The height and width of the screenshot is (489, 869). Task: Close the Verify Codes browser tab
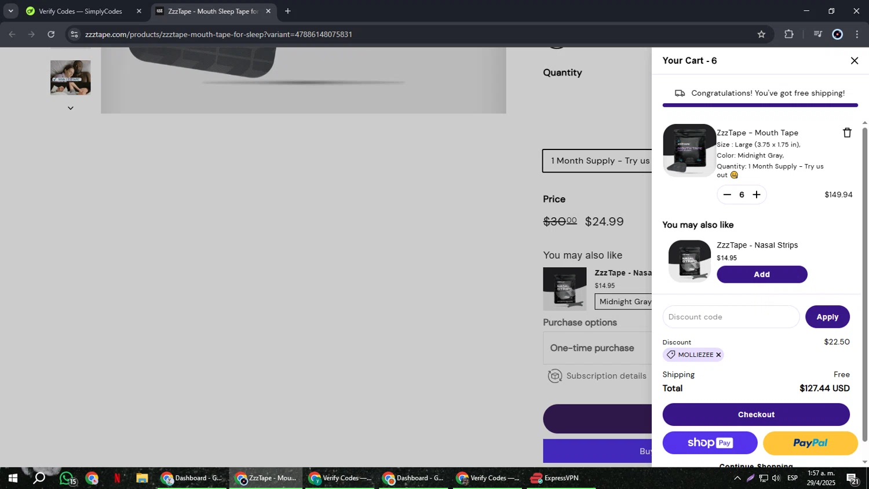pos(139,11)
